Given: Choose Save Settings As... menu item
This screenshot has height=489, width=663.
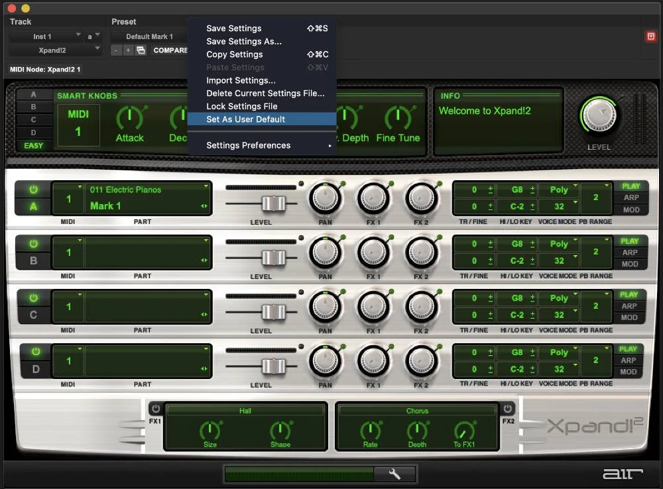Looking at the screenshot, I should [x=262, y=42].
